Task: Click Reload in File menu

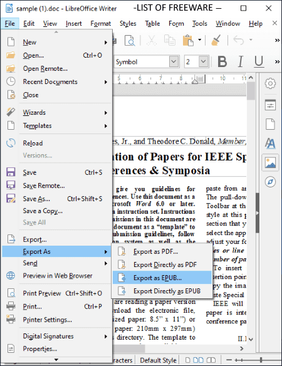Action: click(x=57, y=143)
